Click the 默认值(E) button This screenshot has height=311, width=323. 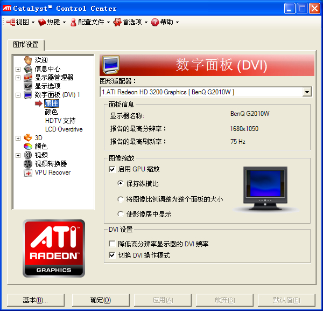coord(286,300)
